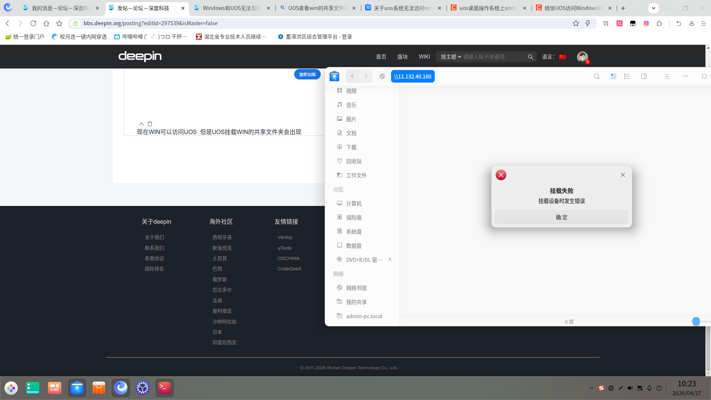Switch file manager to list view

[627, 76]
